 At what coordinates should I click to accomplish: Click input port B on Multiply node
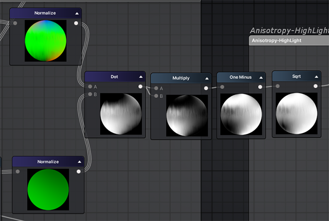pos(156,96)
